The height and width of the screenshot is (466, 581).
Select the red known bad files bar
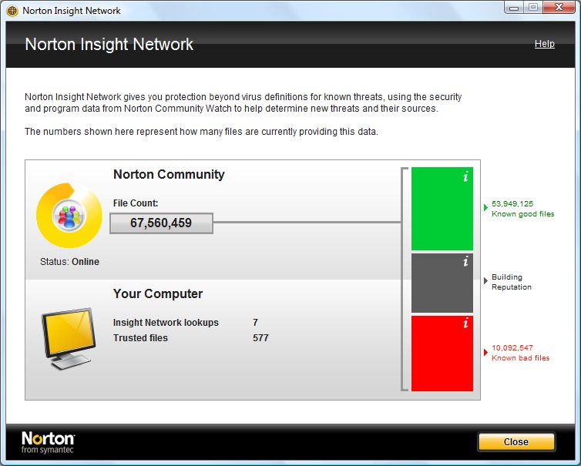point(442,354)
